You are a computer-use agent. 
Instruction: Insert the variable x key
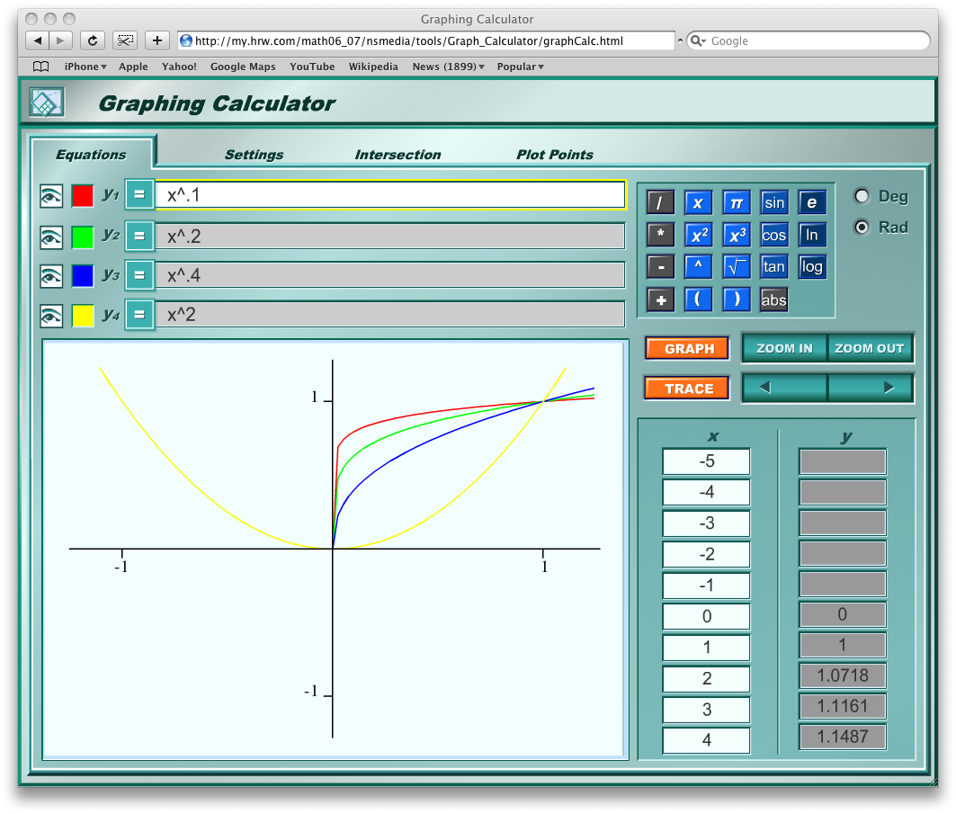[698, 202]
